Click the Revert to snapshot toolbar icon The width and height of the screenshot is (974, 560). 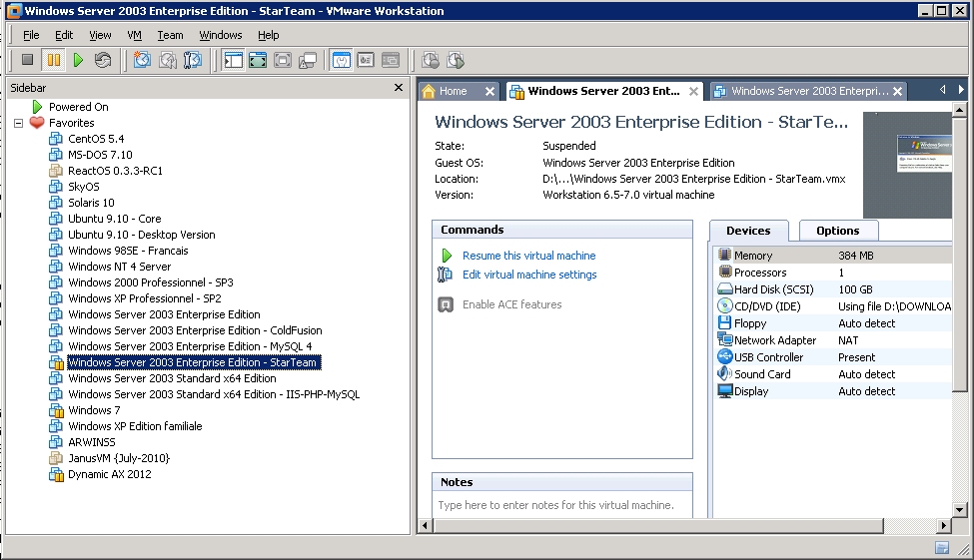pyautogui.click(x=168, y=61)
